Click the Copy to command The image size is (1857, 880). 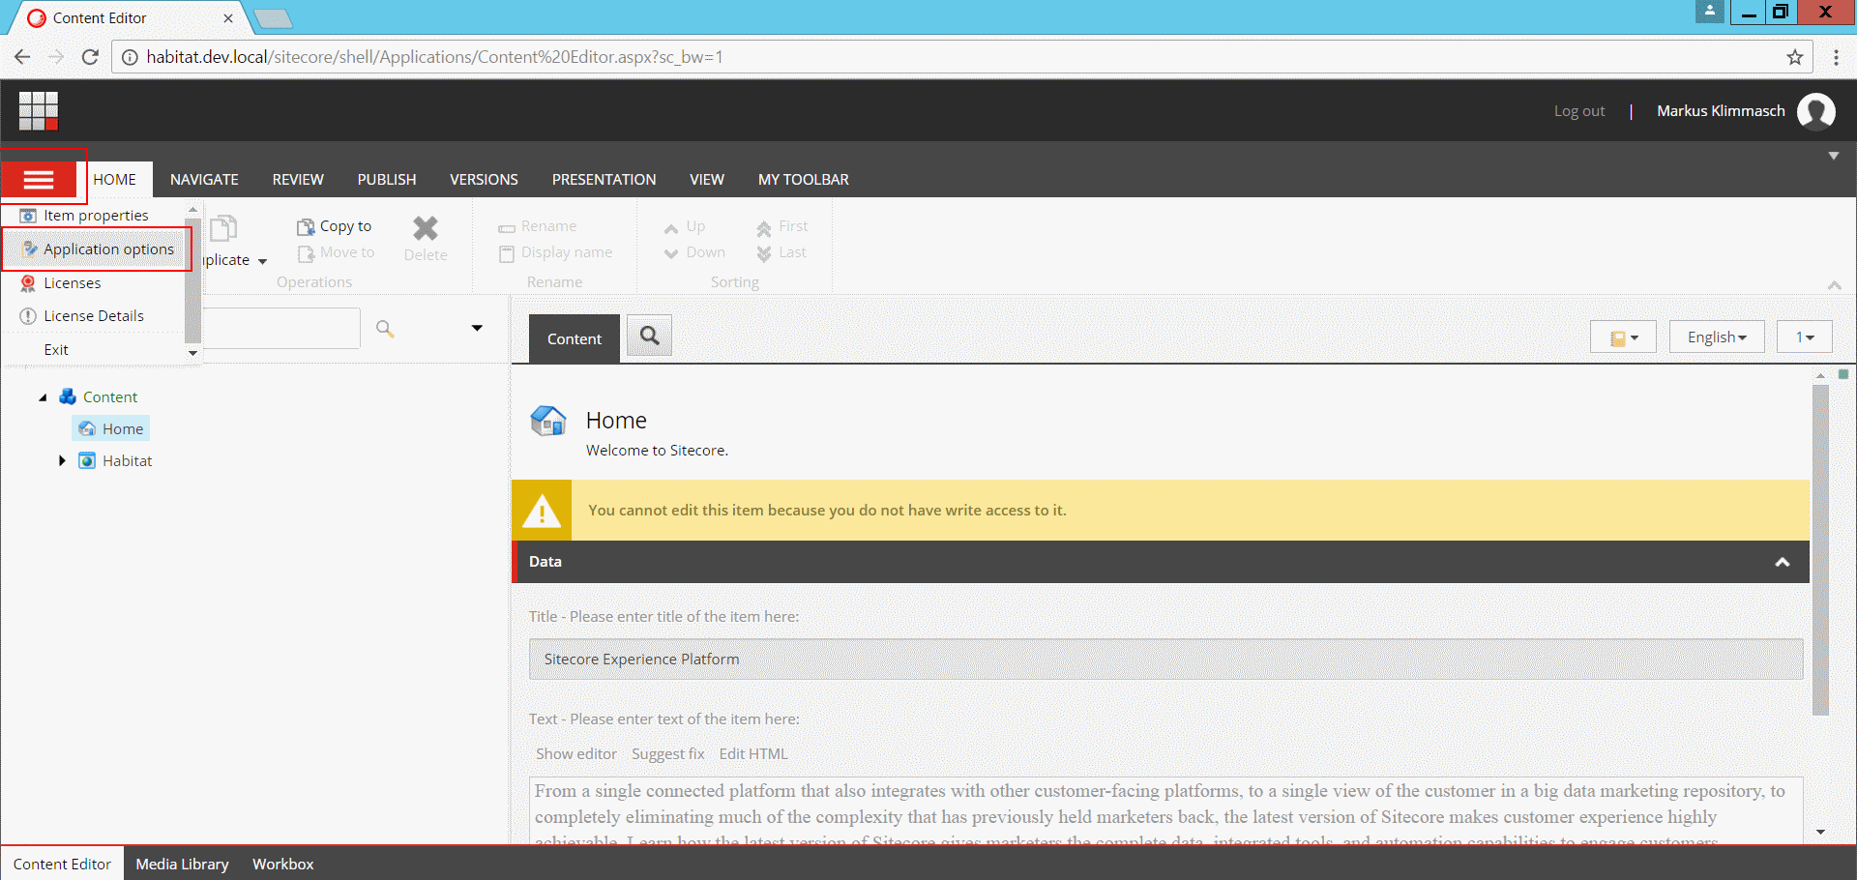point(335,226)
